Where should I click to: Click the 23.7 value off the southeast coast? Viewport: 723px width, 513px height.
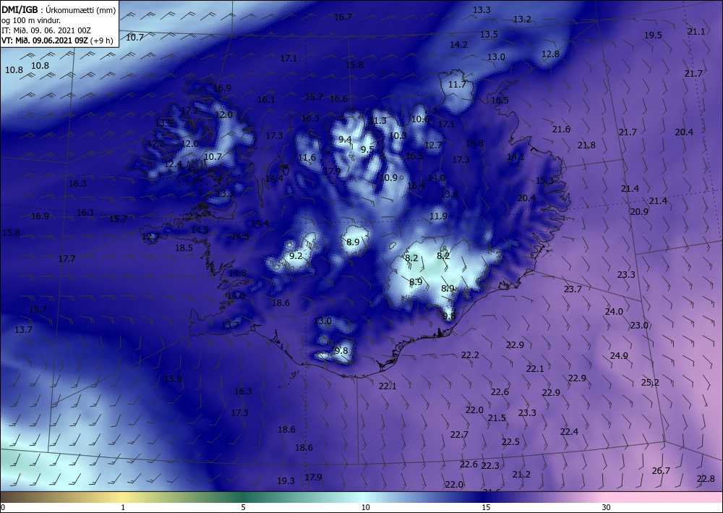(x=573, y=289)
